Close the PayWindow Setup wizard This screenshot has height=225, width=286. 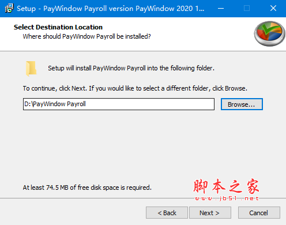(273, 8)
